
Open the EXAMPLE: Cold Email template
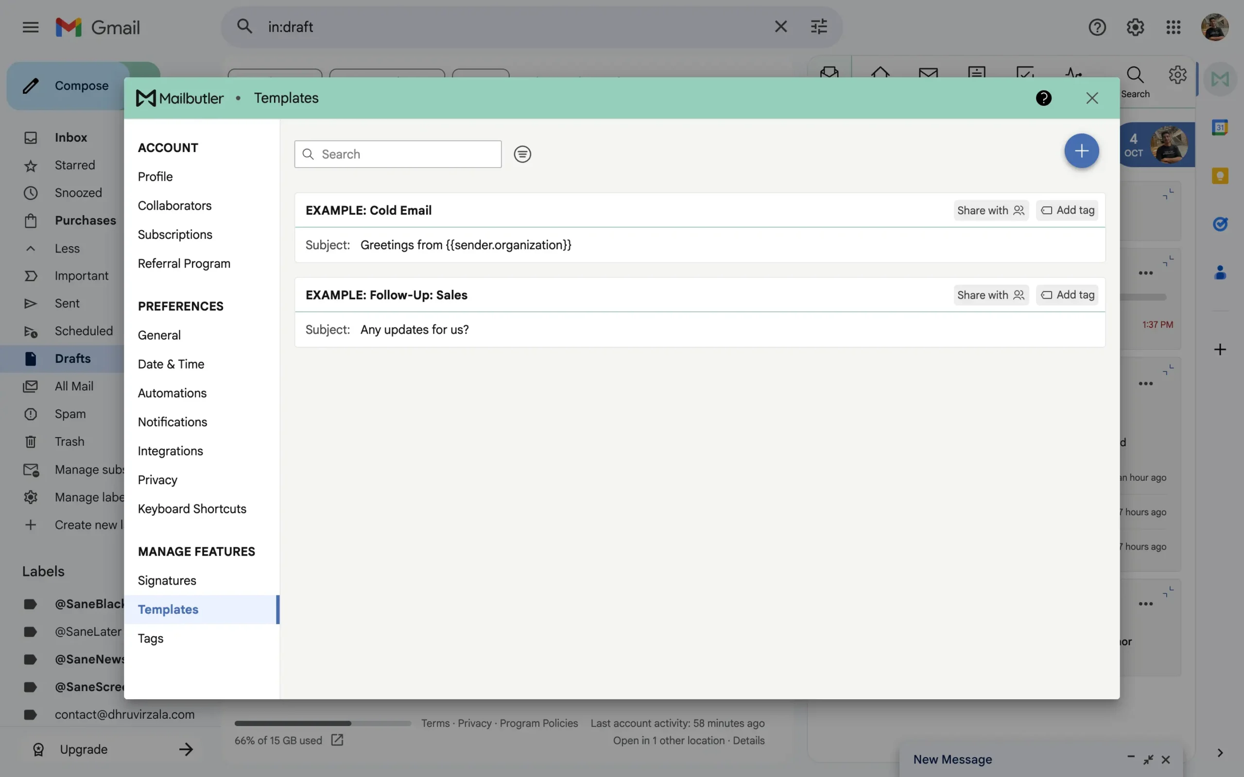tap(368, 210)
